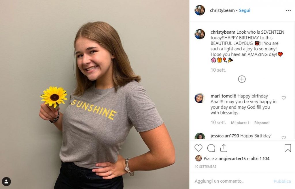Like the post with the heart icon
The width and height of the screenshot is (295, 189).
[198, 148]
